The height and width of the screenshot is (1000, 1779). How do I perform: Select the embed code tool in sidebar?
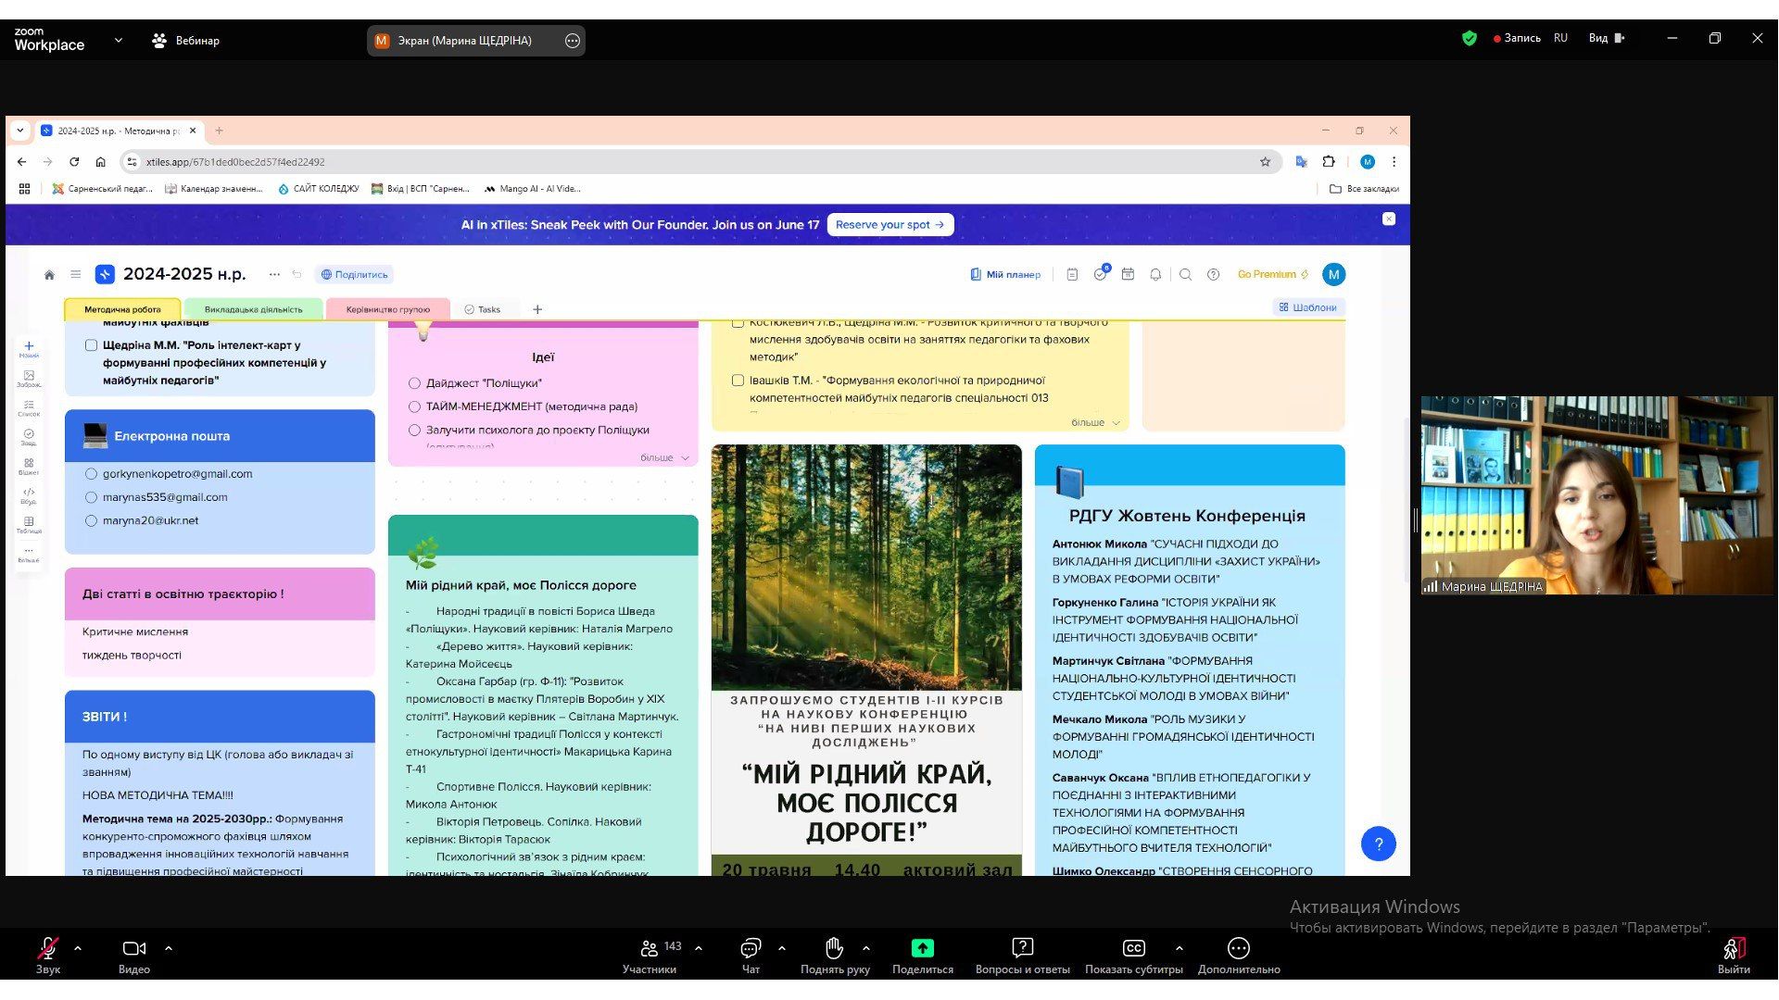[29, 495]
